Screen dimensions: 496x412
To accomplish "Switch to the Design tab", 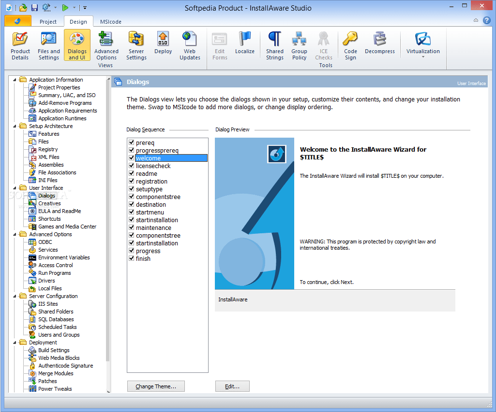I will click(x=78, y=22).
